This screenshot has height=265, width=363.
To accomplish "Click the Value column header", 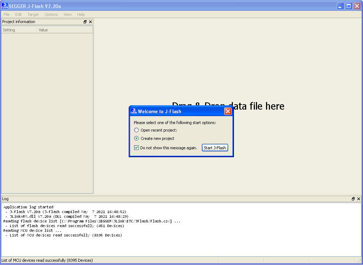I will [x=65, y=30].
